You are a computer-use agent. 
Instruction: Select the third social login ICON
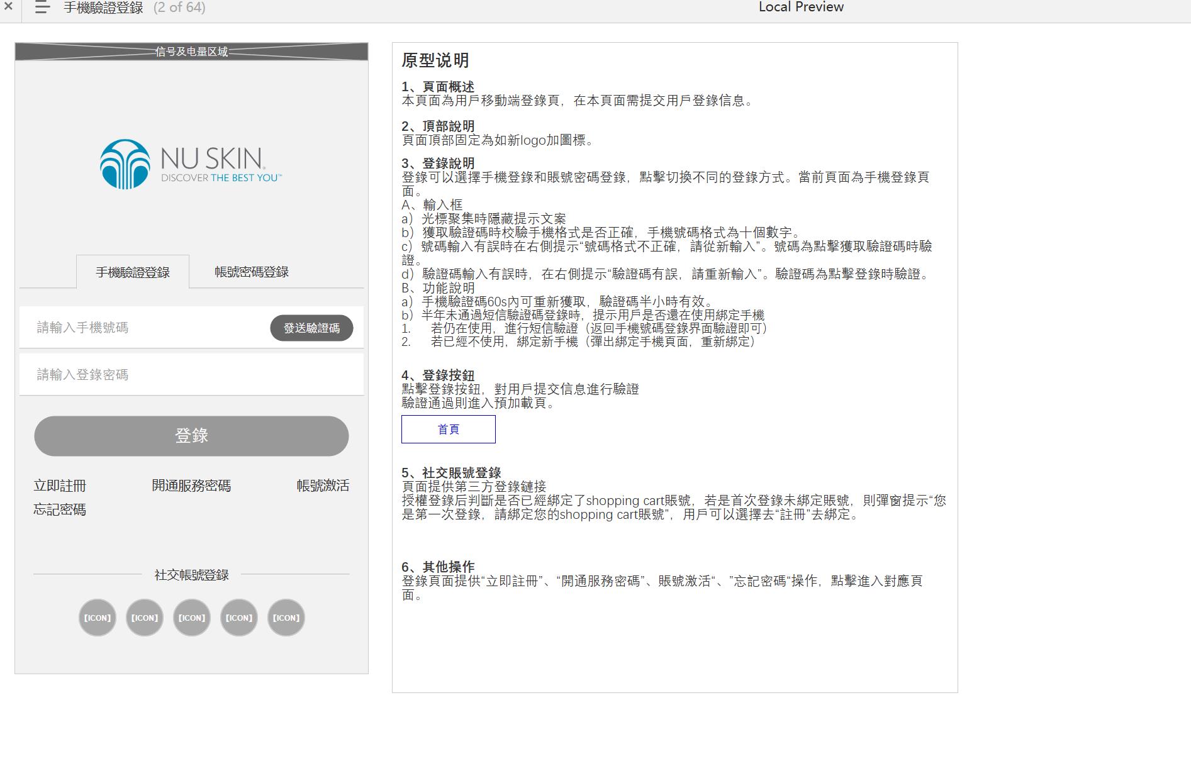(x=192, y=618)
